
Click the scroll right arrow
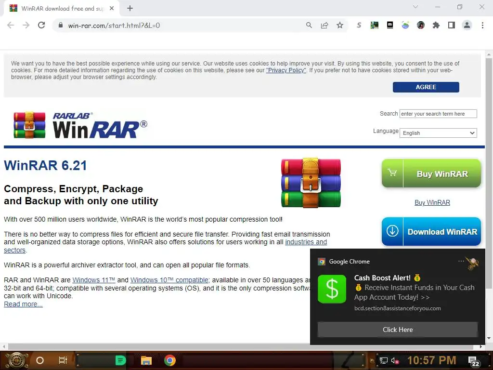[481, 346]
